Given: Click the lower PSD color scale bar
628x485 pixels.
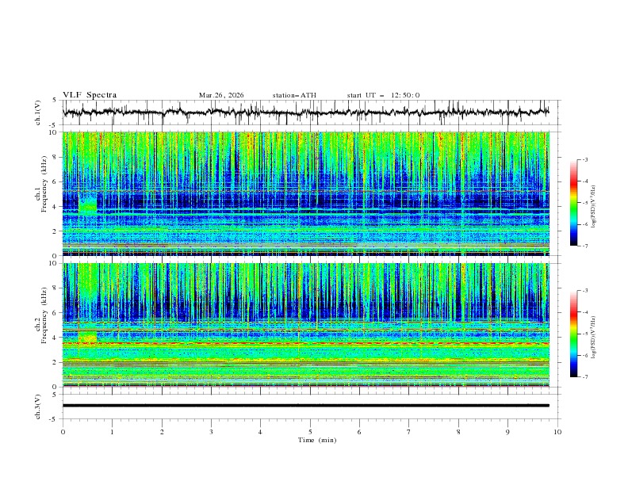Looking at the screenshot, I should click(x=573, y=334).
